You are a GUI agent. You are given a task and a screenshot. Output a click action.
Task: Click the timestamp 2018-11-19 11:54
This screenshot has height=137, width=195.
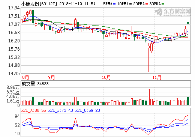[77, 4]
